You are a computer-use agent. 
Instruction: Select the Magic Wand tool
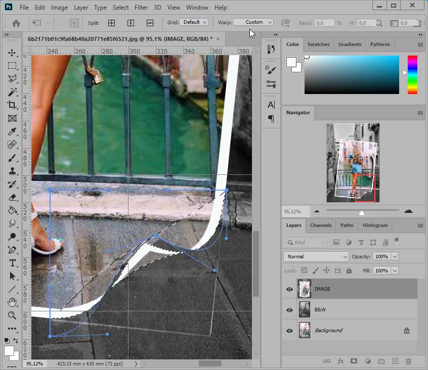coord(12,92)
